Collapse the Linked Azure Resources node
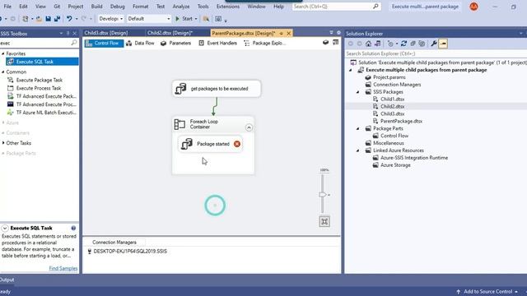The width and height of the screenshot is (527, 296). point(358,150)
